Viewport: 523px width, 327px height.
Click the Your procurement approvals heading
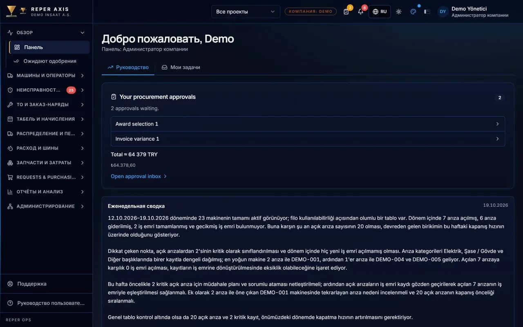(x=157, y=97)
